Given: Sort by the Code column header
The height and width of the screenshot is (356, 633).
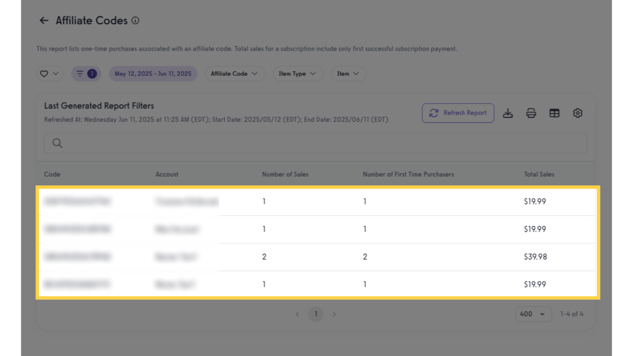Looking at the screenshot, I should coord(52,174).
